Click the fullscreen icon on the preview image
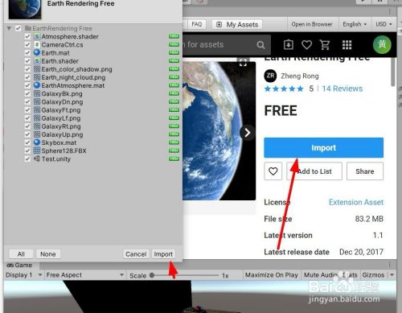 click(x=243, y=63)
